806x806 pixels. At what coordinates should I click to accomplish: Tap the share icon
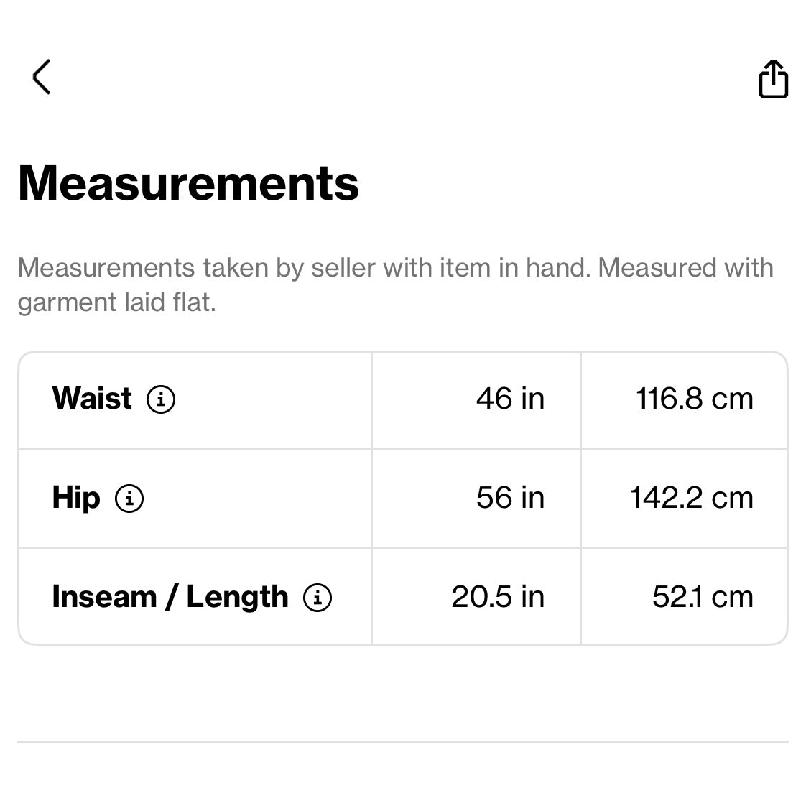[773, 78]
